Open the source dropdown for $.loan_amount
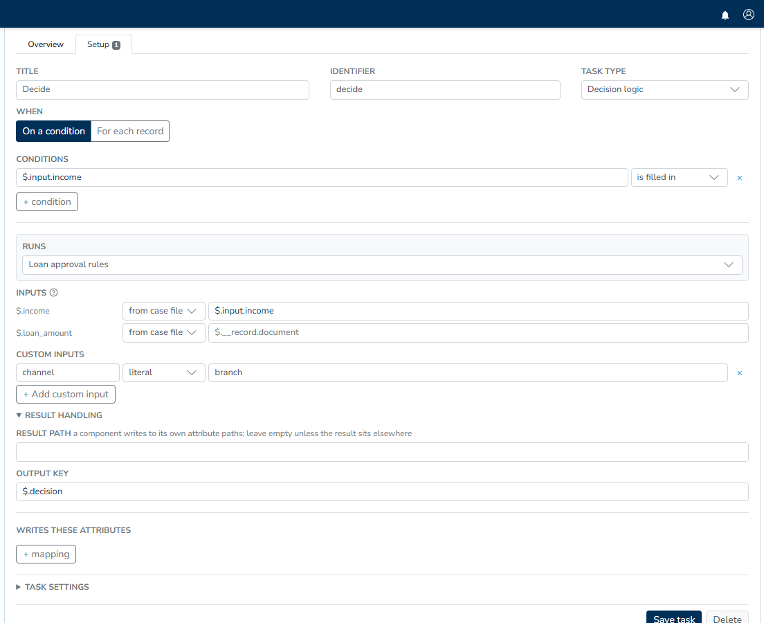This screenshot has width=764, height=623. pyautogui.click(x=164, y=332)
